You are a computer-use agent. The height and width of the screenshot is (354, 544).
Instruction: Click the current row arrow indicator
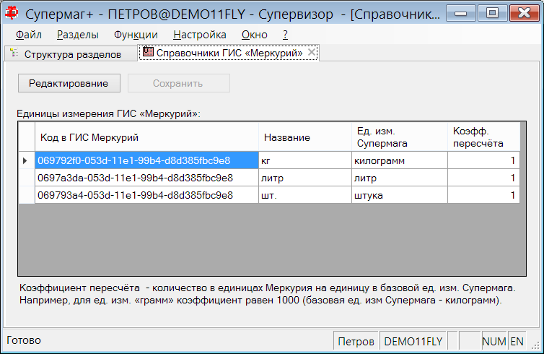[25, 160]
